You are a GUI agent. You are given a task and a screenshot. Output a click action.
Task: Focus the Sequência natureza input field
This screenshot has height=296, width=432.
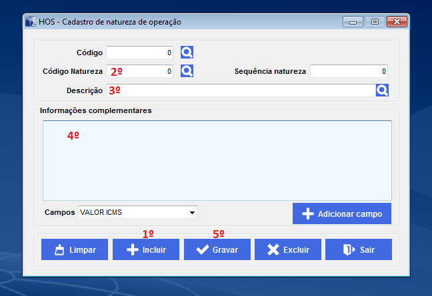[x=349, y=71]
